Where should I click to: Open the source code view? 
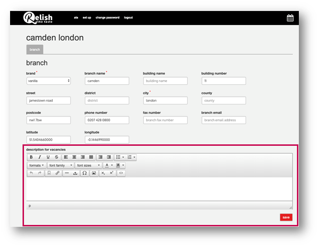coord(120,173)
